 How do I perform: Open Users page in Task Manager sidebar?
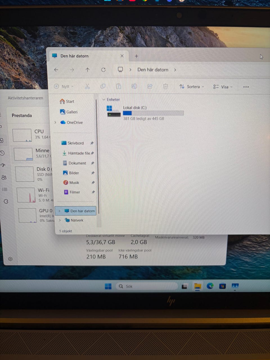(x=4, y=177)
